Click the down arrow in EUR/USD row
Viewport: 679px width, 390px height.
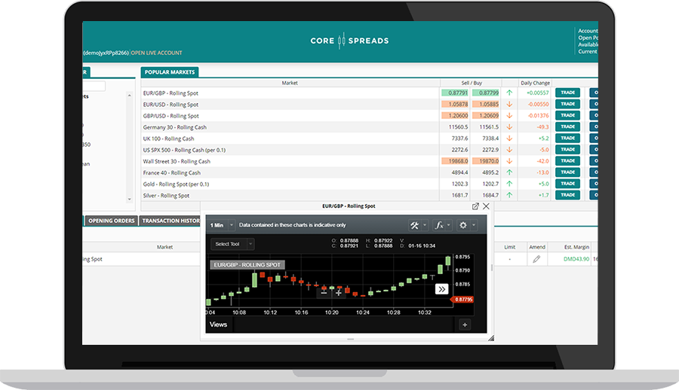tap(509, 104)
